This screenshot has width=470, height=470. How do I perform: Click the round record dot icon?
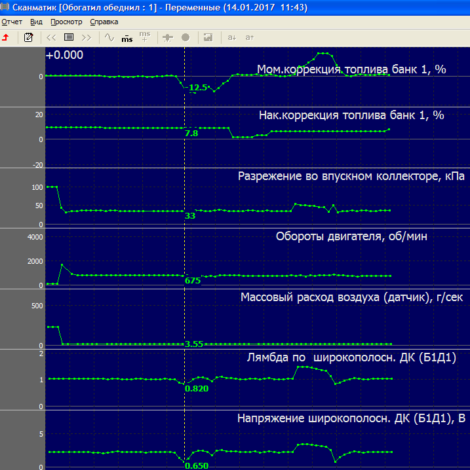pos(186,37)
